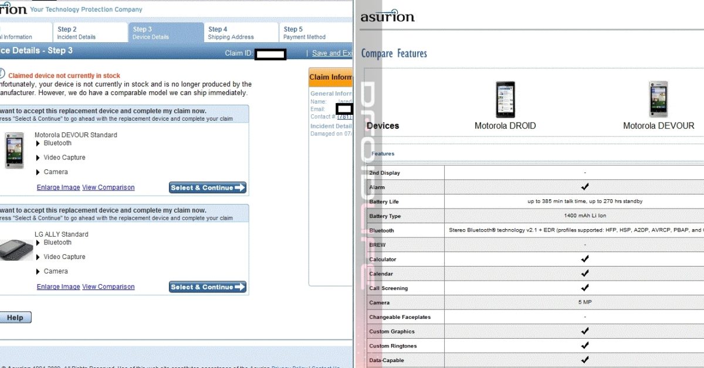Click the Motorola DROID device image

coord(505,99)
